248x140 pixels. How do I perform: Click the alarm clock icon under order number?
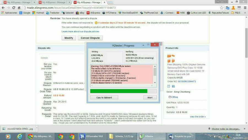coord(169,86)
